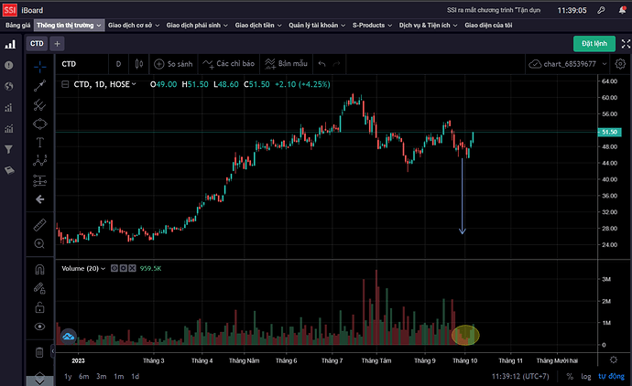The width and height of the screenshot is (632, 386).
Task: Open the Giao diện của tôi menu
Action: click(x=488, y=26)
